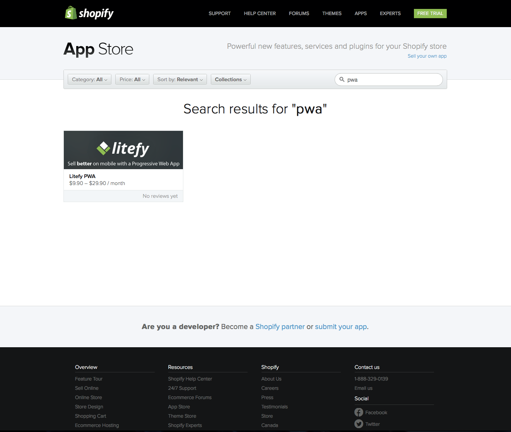Open Help Center in top navigation
This screenshot has height=432, width=511.
point(260,14)
